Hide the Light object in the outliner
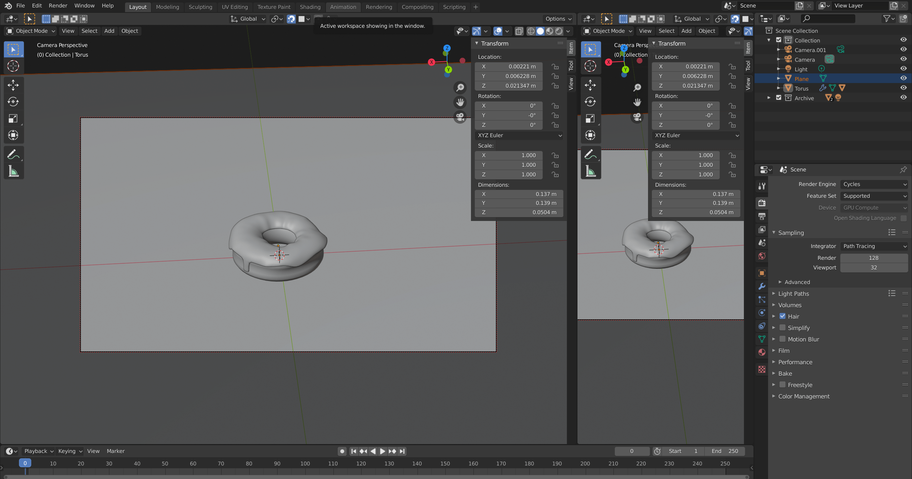 tap(904, 69)
